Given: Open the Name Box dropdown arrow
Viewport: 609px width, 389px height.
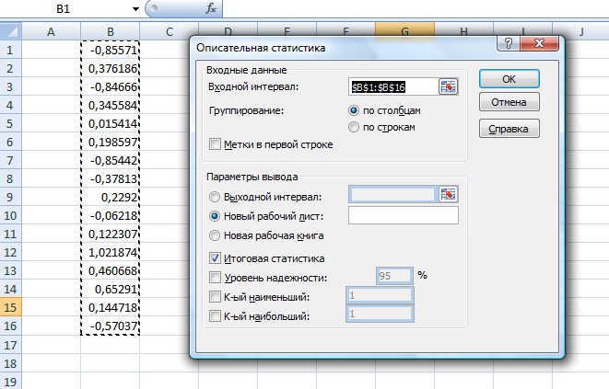Looking at the screenshot, I should click(135, 8).
